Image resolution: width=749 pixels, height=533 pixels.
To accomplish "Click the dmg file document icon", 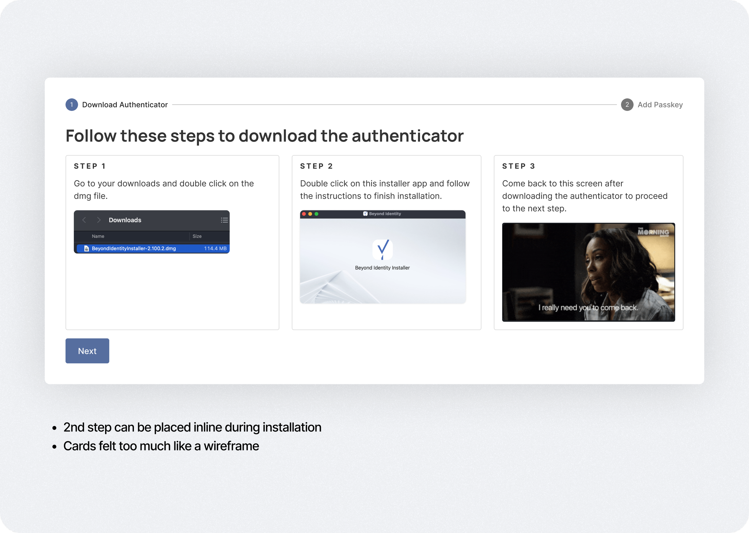I will tap(87, 249).
